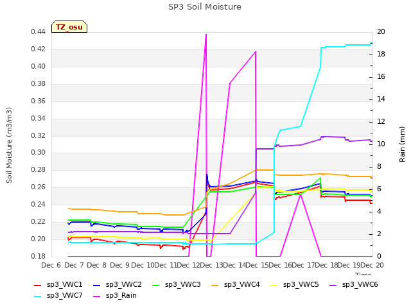The image size is (411, 308).
Task: Click the cyan sp3_VWC7 legend color marker
Action: [38, 296]
